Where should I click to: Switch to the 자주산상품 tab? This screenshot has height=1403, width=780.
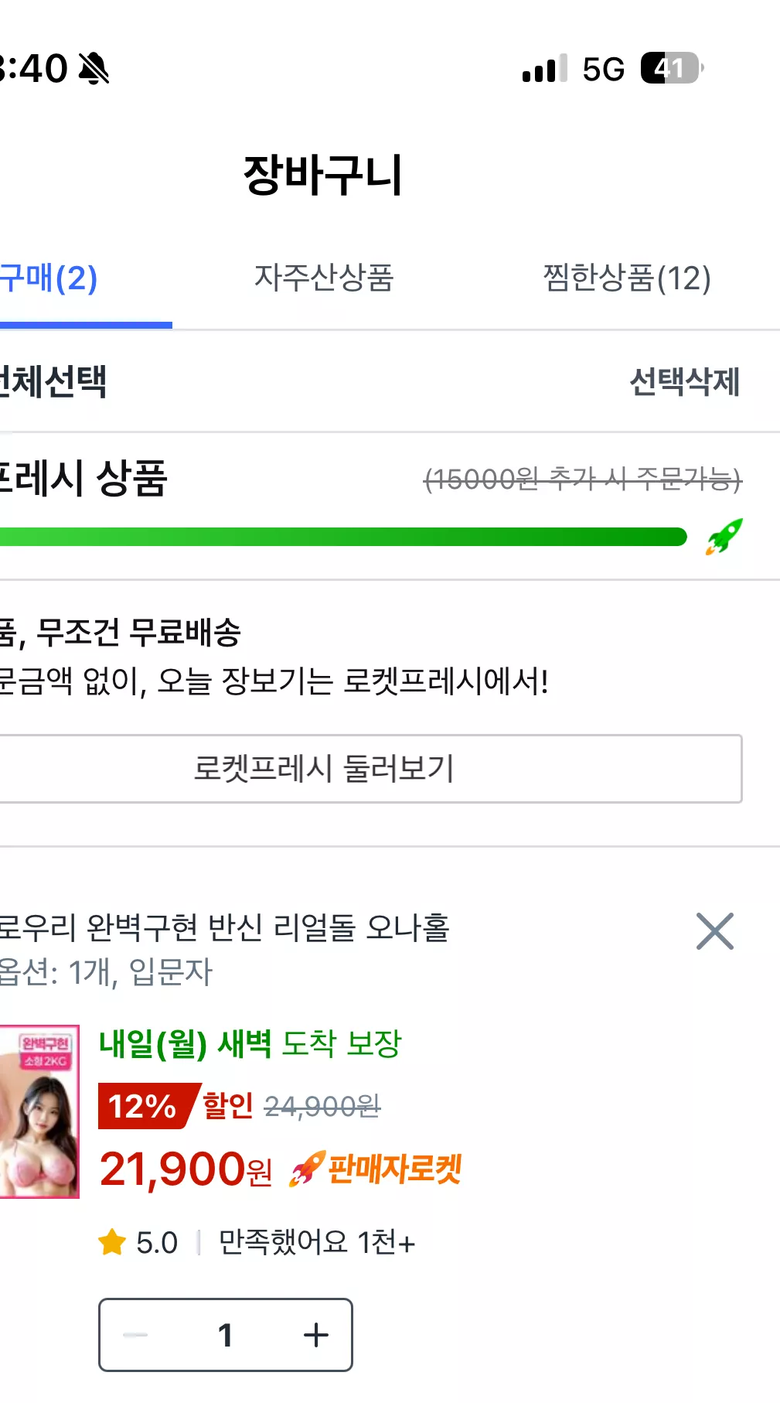coord(325,278)
